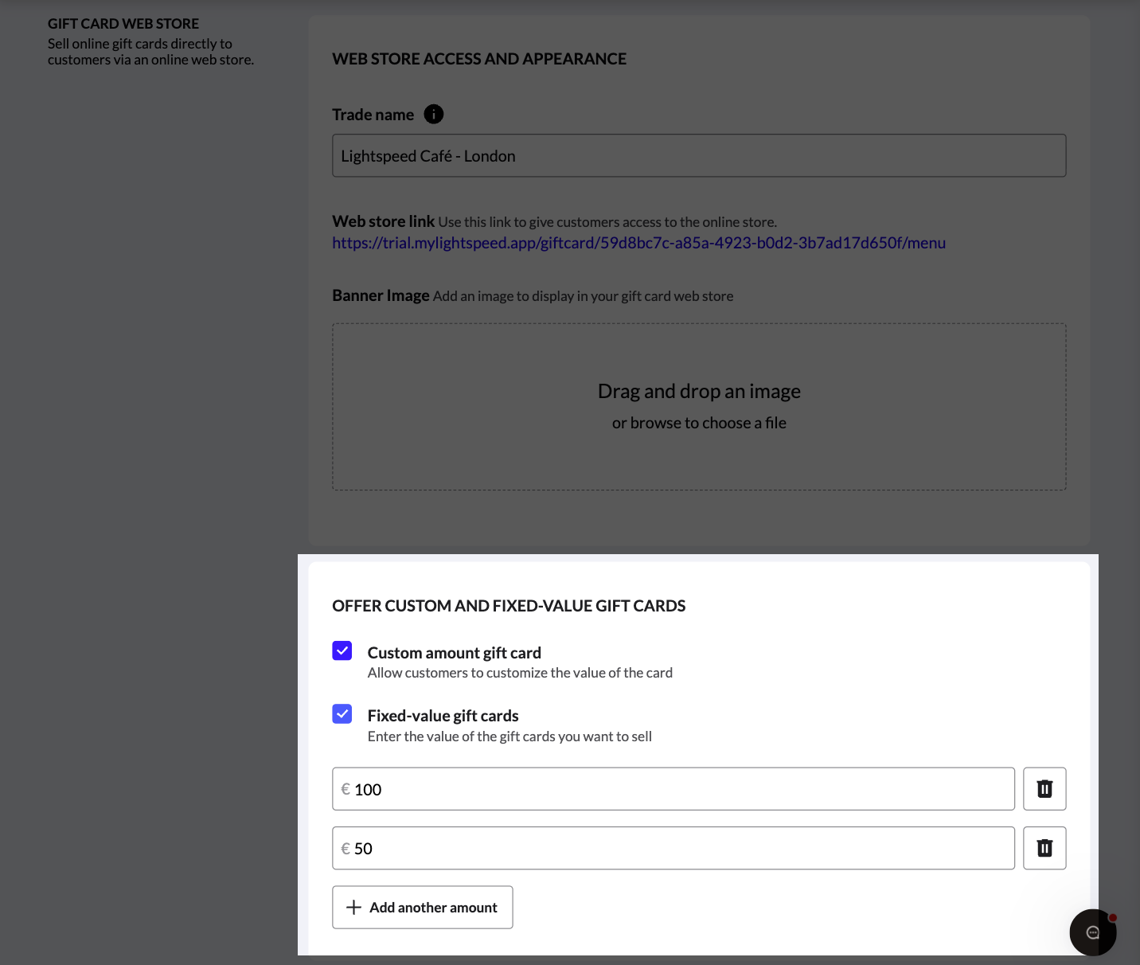Click the 'Drag and drop an image' text
Screen dimensions: 1140x965
[698, 392]
